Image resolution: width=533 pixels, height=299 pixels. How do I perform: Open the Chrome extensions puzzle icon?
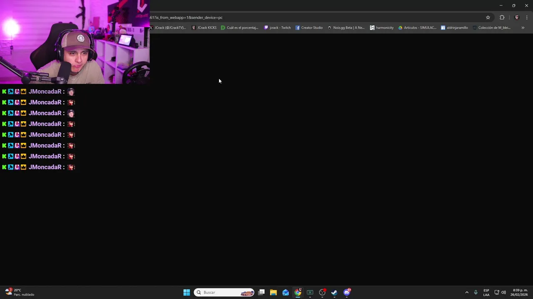[502, 17]
